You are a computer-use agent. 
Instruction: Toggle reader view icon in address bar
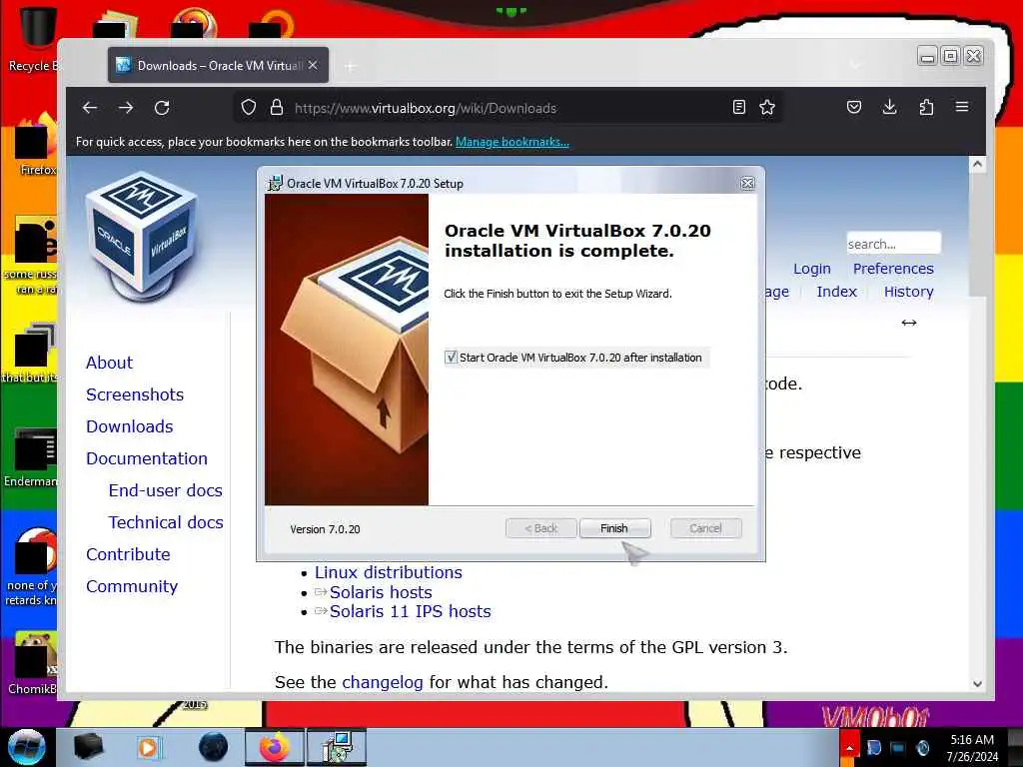point(738,108)
